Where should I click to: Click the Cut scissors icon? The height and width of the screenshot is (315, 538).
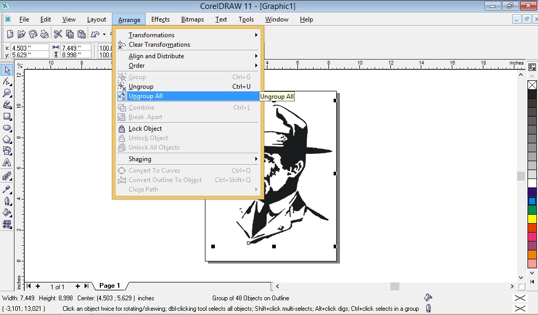(58, 34)
